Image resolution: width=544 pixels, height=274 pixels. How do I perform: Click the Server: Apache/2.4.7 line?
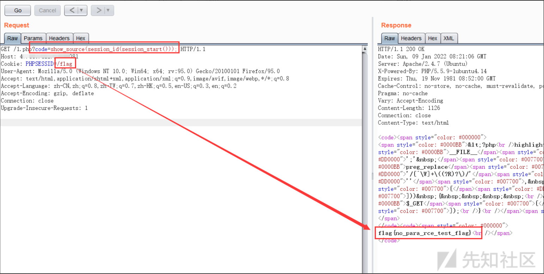point(423,64)
